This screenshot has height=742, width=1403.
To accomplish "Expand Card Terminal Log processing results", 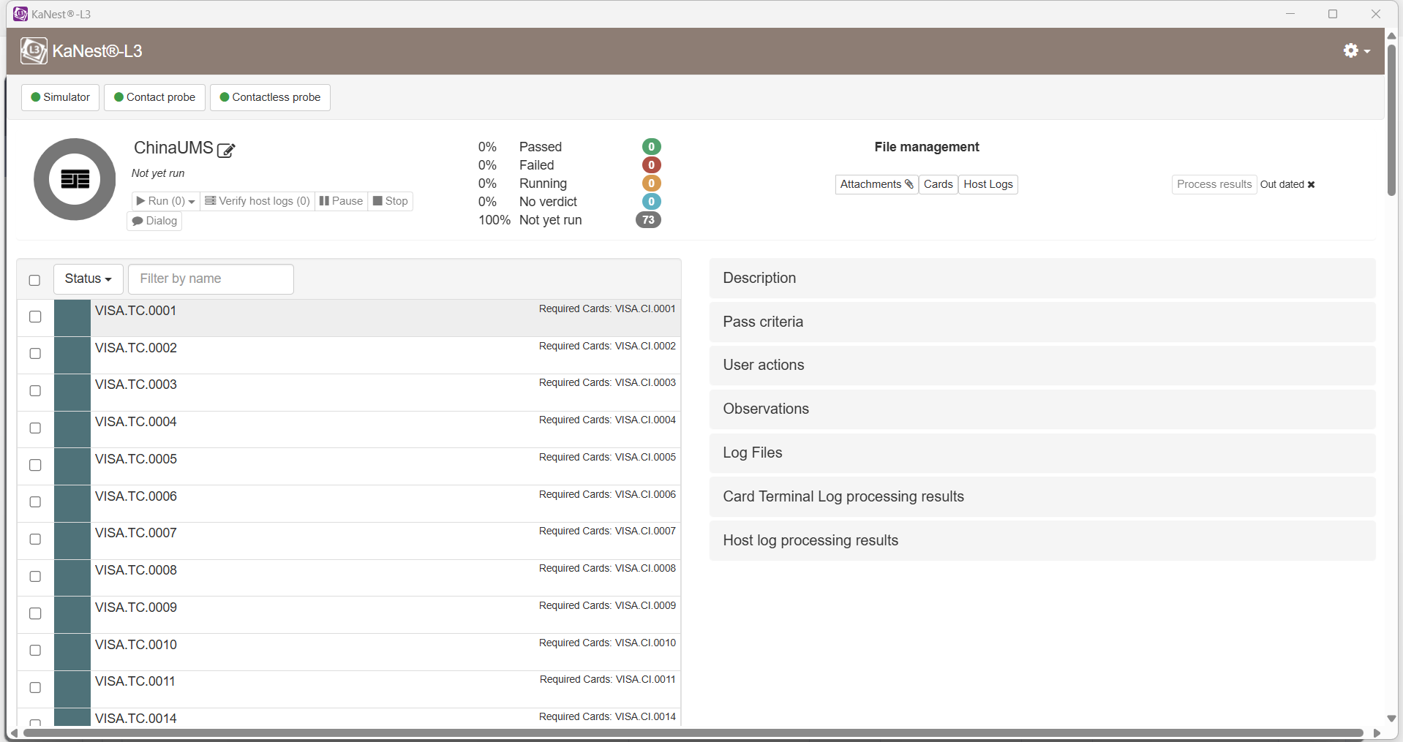I will pos(1042,496).
